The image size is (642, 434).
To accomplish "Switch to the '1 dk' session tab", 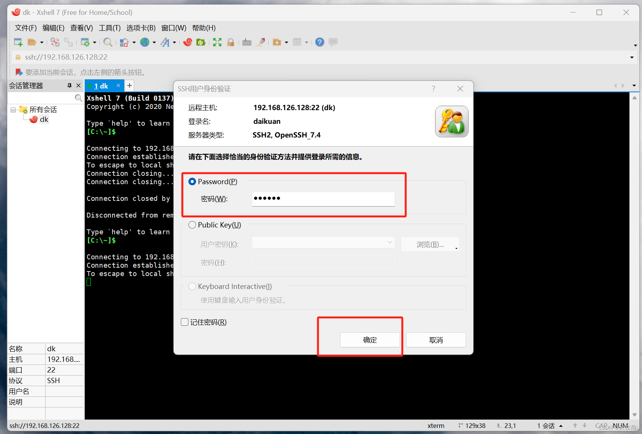I will coord(101,86).
